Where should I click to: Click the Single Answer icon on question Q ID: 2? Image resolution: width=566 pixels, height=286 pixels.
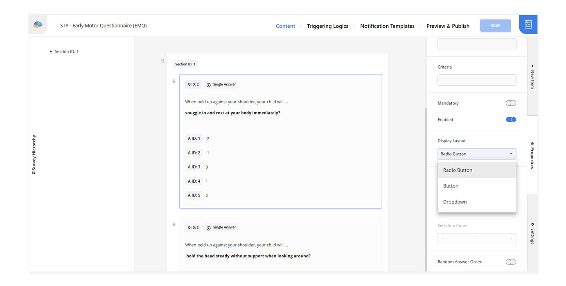pyautogui.click(x=209, y=84)
